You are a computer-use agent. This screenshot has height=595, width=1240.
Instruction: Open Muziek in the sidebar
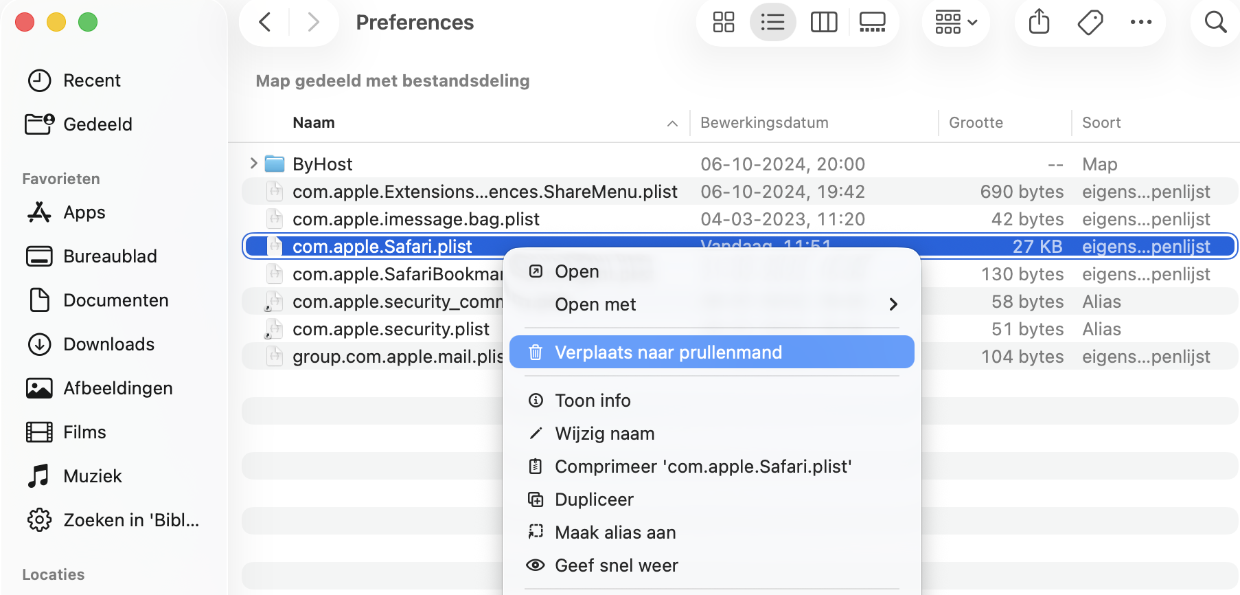73,476
